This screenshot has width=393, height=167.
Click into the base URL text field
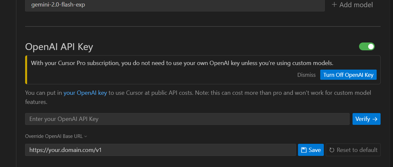160,150
